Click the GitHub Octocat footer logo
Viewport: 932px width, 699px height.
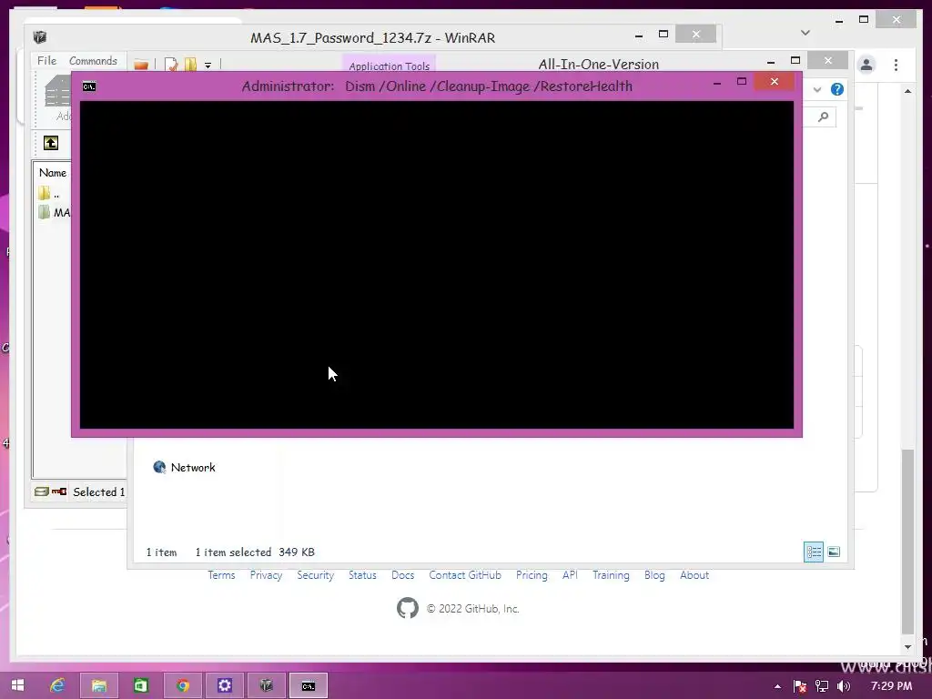[x=408, y=608]
